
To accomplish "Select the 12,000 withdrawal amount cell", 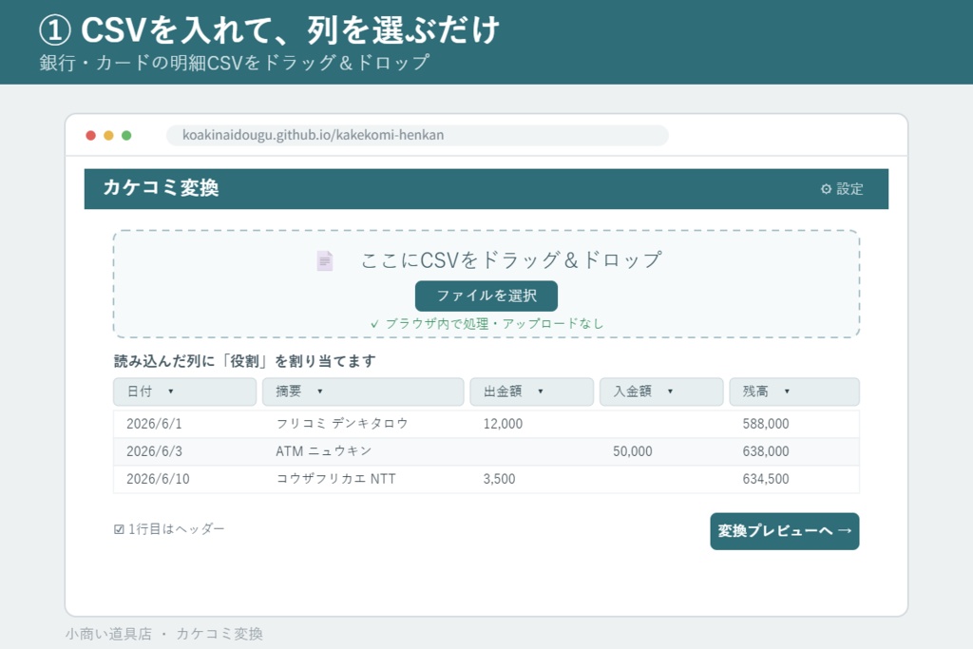I will (504, 424).
